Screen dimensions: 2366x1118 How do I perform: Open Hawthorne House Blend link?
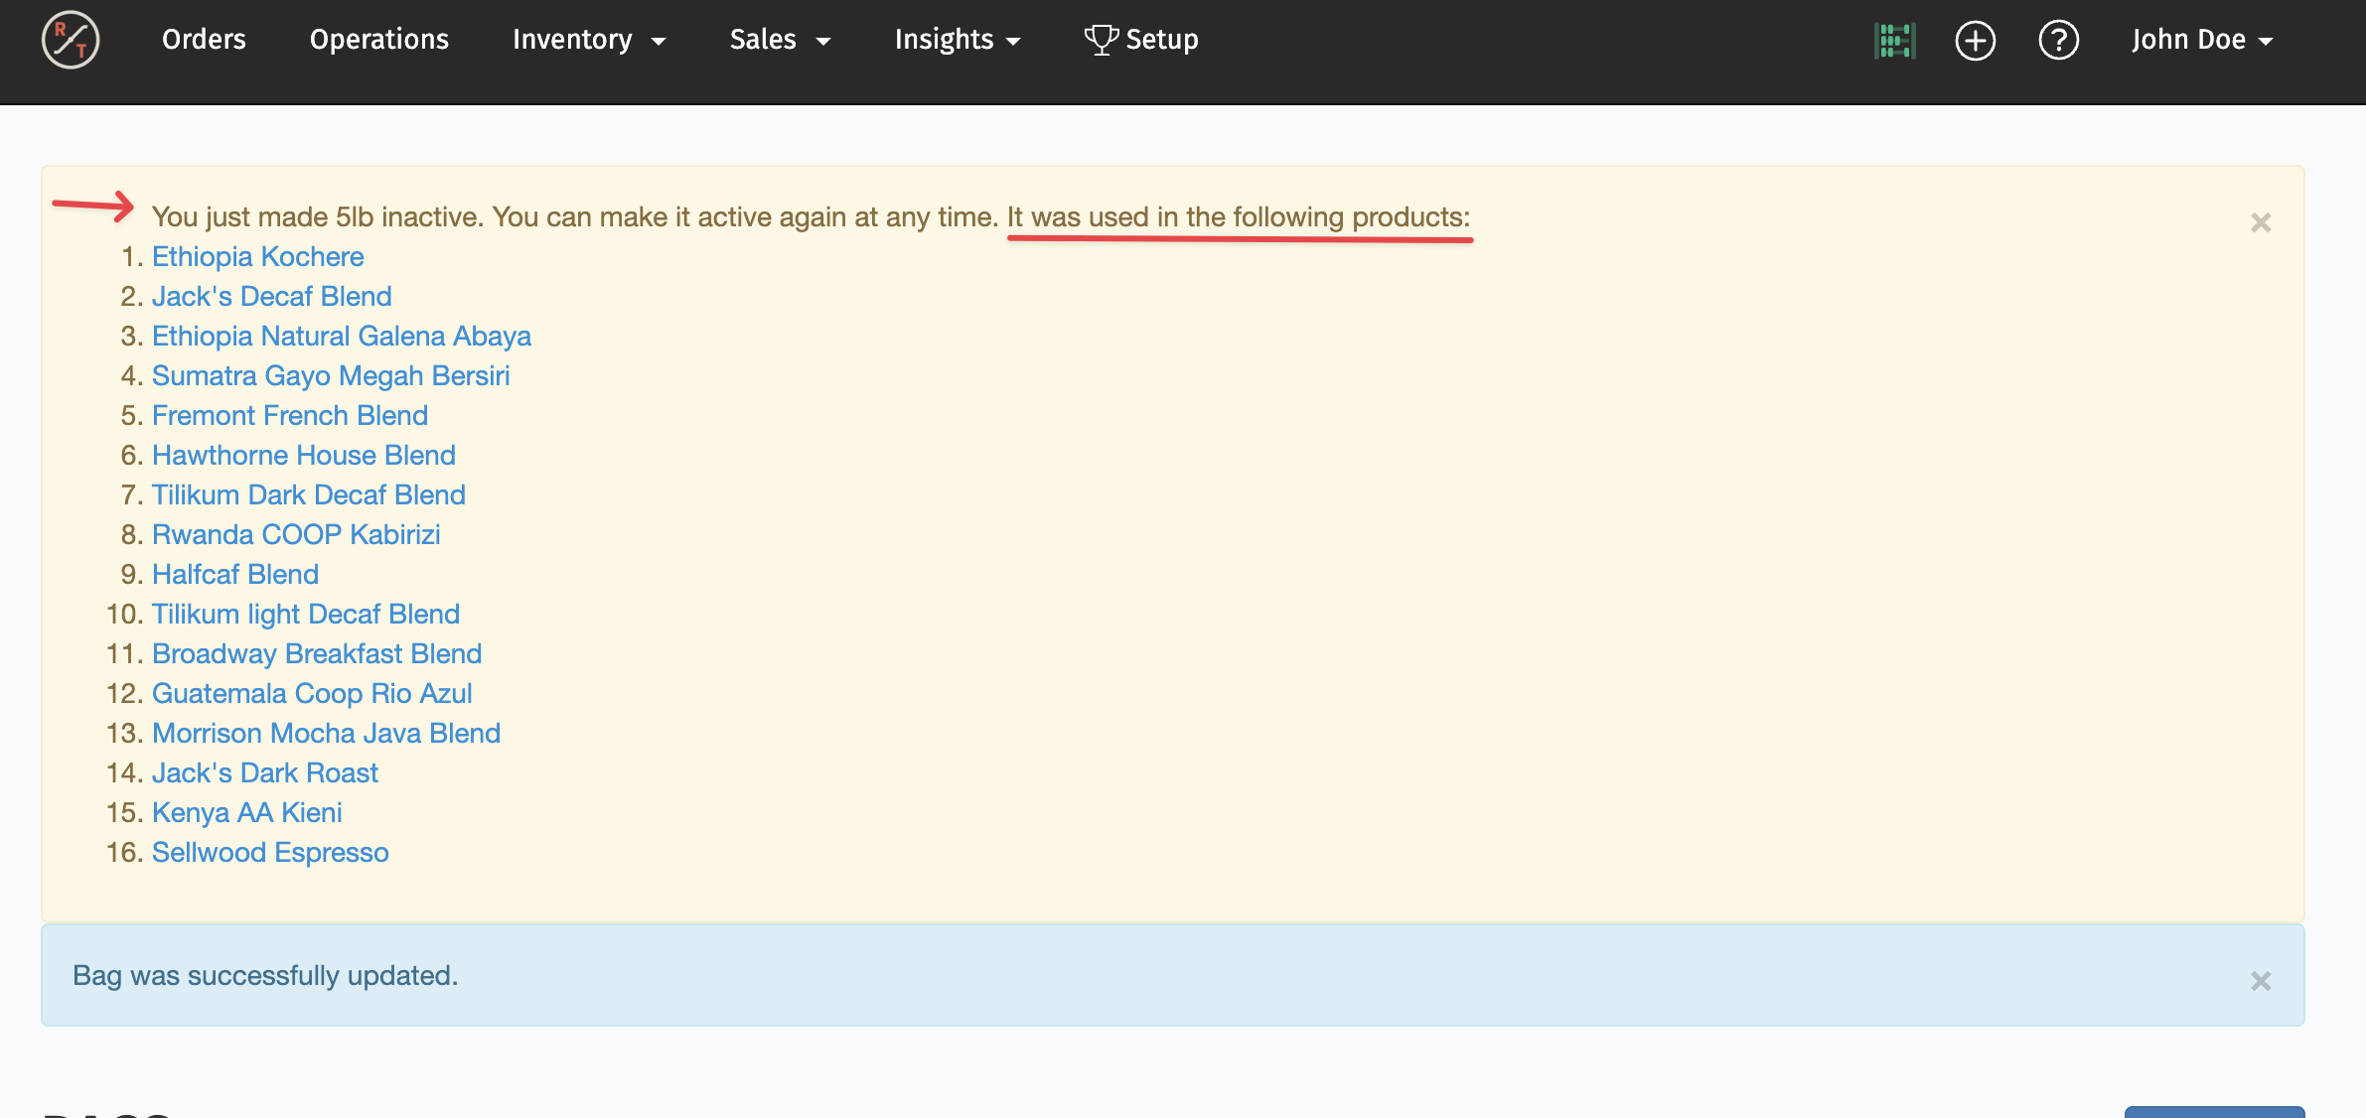(303, 455)
